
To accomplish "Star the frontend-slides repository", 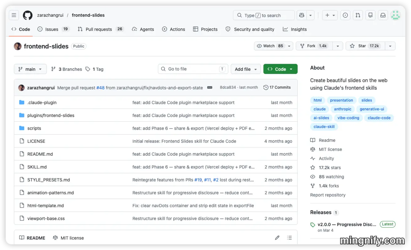I will [x=365, y=46].
